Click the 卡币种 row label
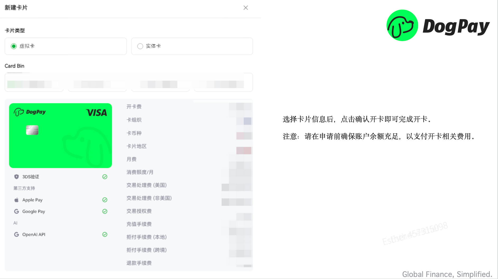 click(x=134, y=133)
